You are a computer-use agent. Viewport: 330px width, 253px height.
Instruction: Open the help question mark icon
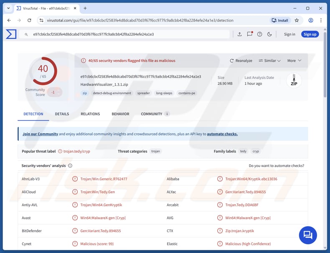click(259, 34)
